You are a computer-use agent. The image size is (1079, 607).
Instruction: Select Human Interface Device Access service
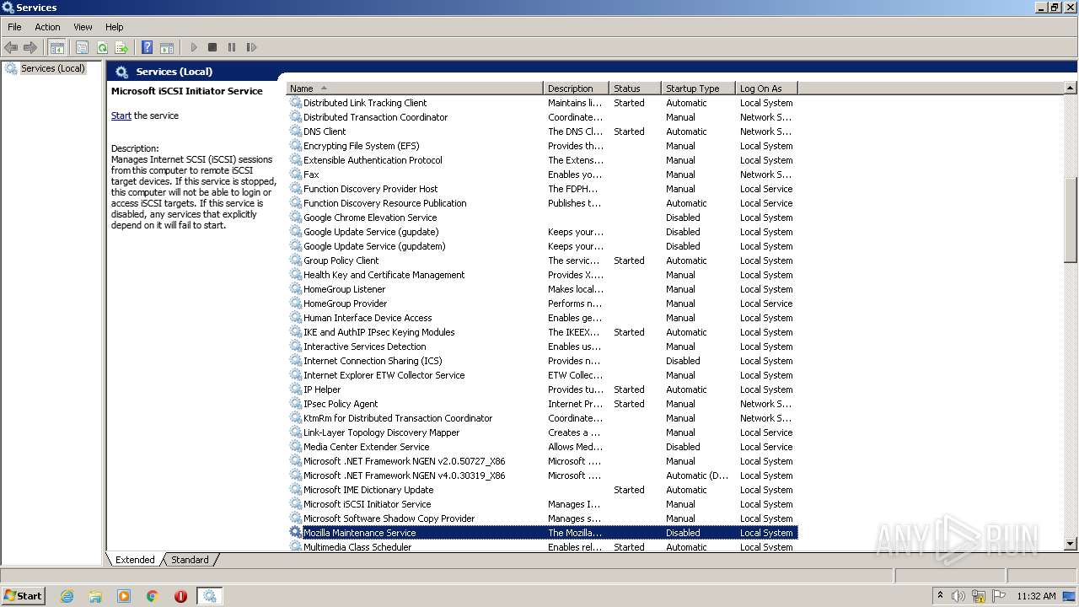point(542,318)
